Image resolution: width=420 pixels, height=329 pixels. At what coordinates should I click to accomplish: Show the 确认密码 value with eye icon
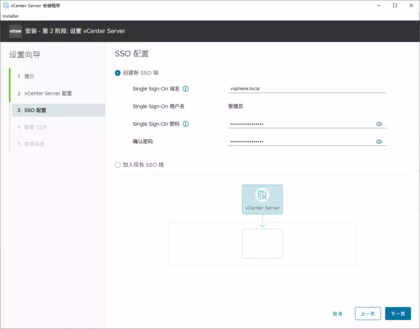click(x=379, y=142)
